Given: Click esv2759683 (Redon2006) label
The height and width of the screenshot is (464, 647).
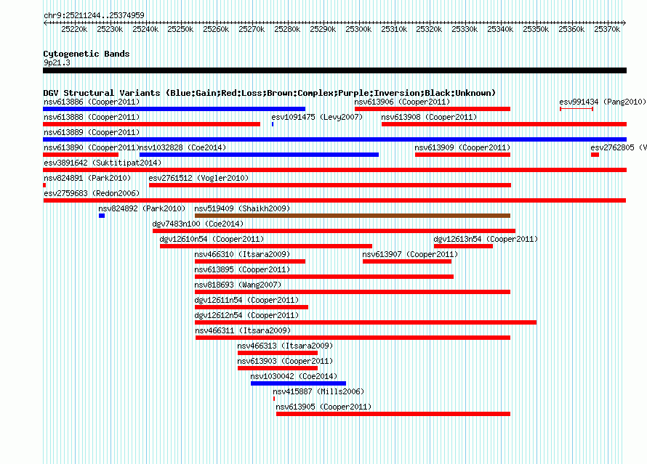Looking at the screenshot, I should pyautogui.click(x=92, y=193).
